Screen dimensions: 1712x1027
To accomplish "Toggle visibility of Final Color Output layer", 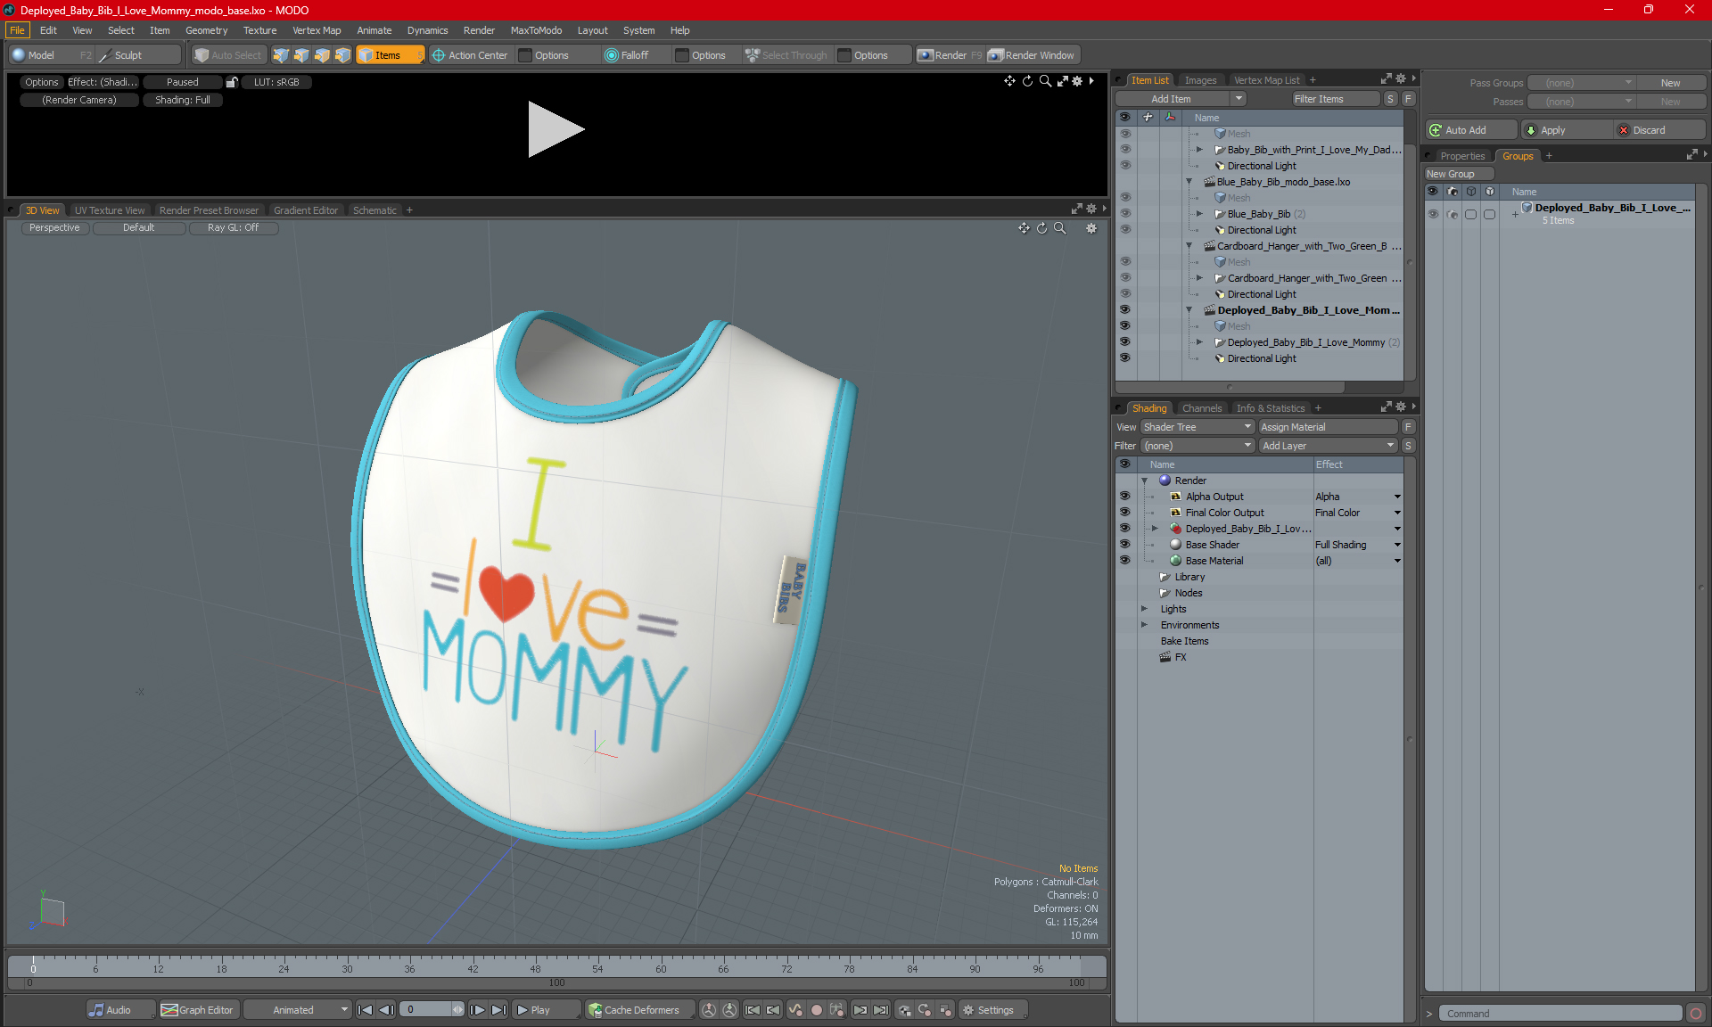I will click(x=1124, y=513).
